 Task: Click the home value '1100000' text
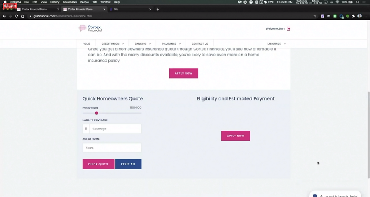click(136, 108)
